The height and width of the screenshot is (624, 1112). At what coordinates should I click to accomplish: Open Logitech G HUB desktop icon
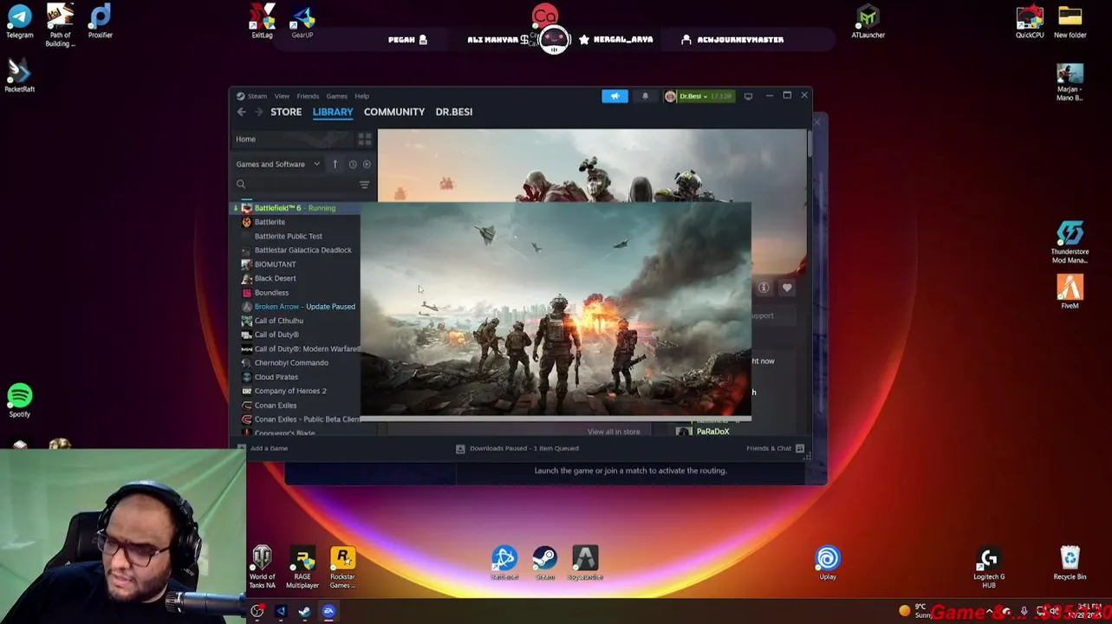[x=989, y=568]
